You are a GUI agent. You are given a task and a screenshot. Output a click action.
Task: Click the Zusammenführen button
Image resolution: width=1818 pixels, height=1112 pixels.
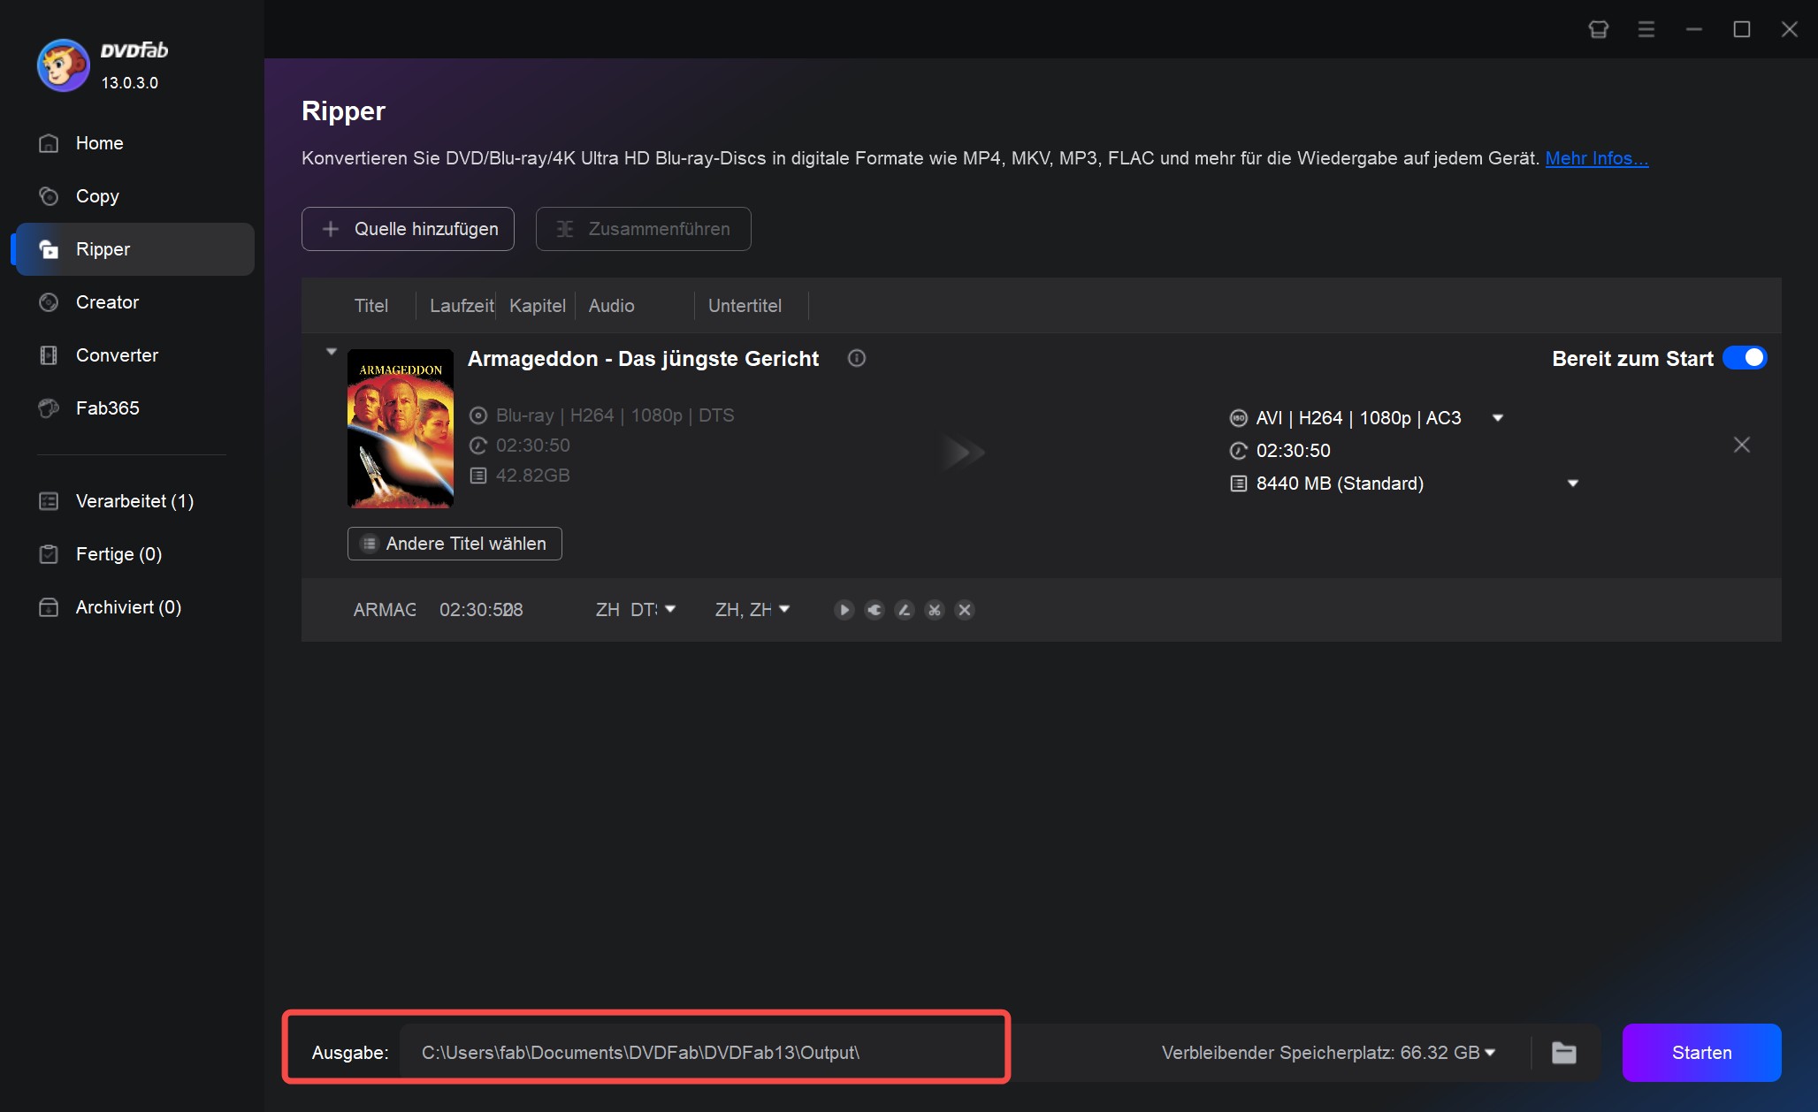(644, 229)
